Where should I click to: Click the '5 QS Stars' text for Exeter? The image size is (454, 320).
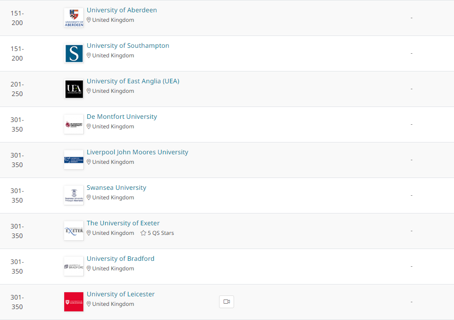tap(161, 233)
